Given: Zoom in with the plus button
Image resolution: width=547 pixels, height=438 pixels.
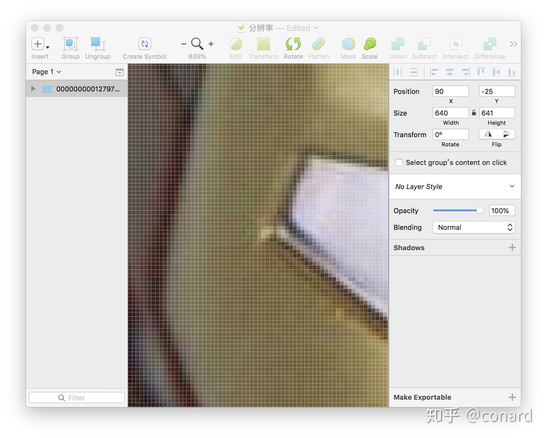Looking at the screenshot, I should [x=211, y=44].
